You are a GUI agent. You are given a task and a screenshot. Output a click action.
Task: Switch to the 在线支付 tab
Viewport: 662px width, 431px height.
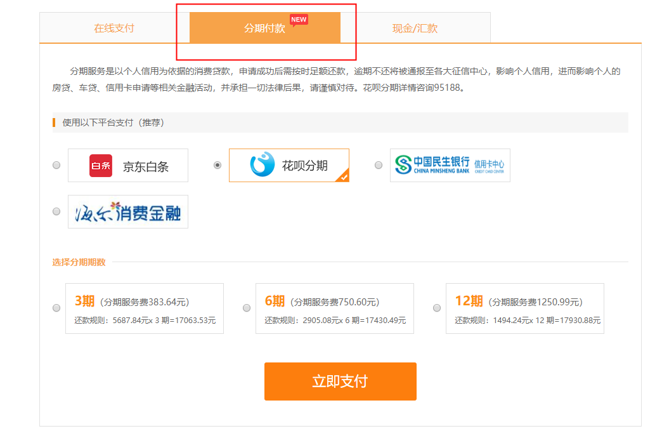click(x=113, y=28)
